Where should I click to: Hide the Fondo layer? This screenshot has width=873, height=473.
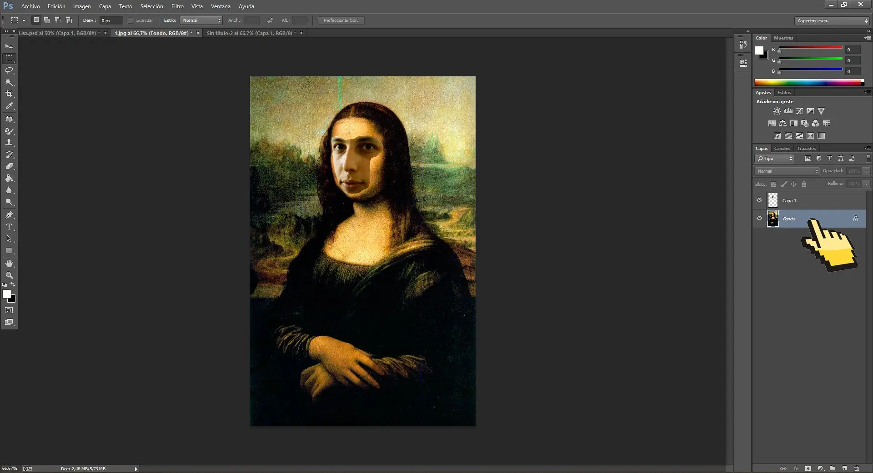(759, 218)
